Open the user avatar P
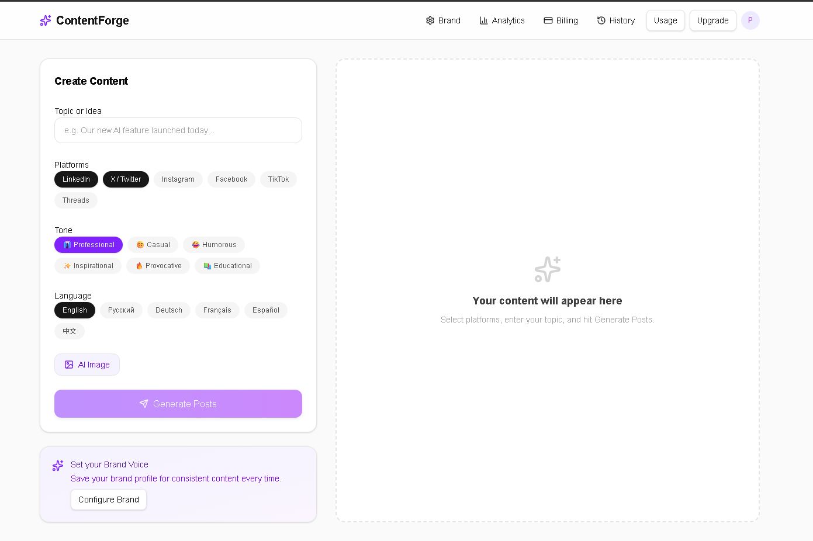Screen dimensions: 813x541 (x=750, y=20)
